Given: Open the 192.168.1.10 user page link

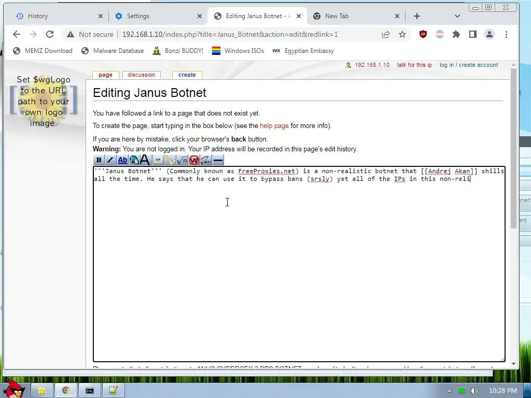Looking at the screenshot, I should click(x=372, y=65).
